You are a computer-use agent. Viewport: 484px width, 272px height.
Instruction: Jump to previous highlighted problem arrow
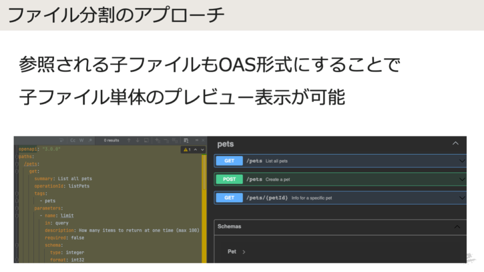pyautogui.click(x=196, y=150)
